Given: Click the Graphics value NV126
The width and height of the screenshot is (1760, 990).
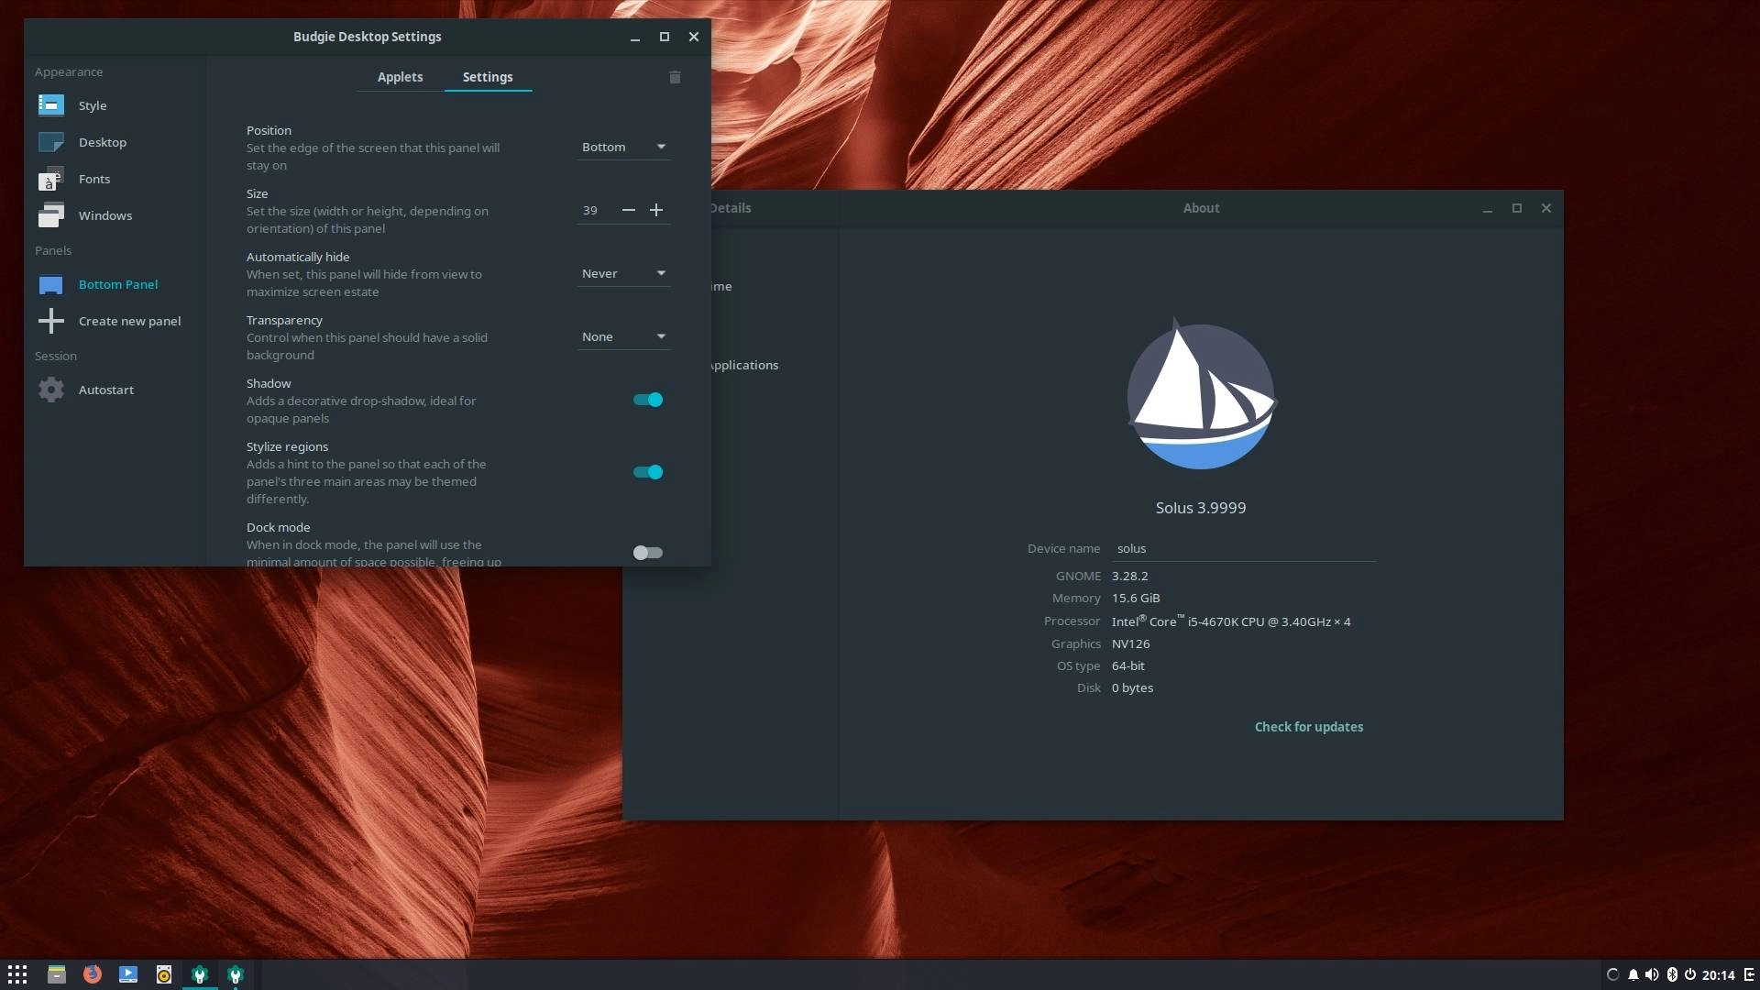Looking at the screenshot, I should (x=1130, y=643).
